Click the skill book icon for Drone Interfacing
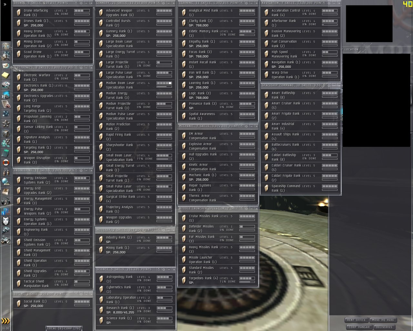 (19, 13)
